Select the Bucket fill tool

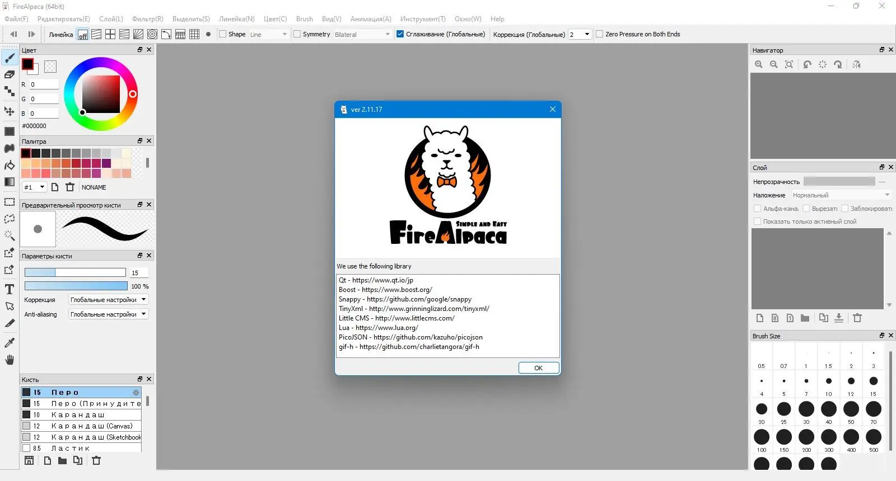[x=10, y=165]
